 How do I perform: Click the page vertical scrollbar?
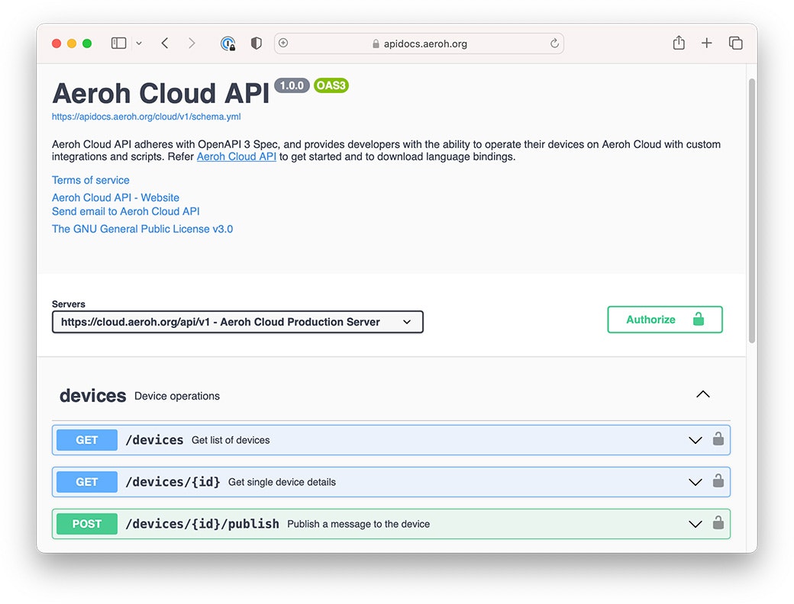point(752,210)
